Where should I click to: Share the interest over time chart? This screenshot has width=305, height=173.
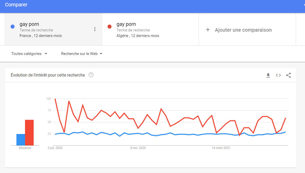[x=288, y=75]
